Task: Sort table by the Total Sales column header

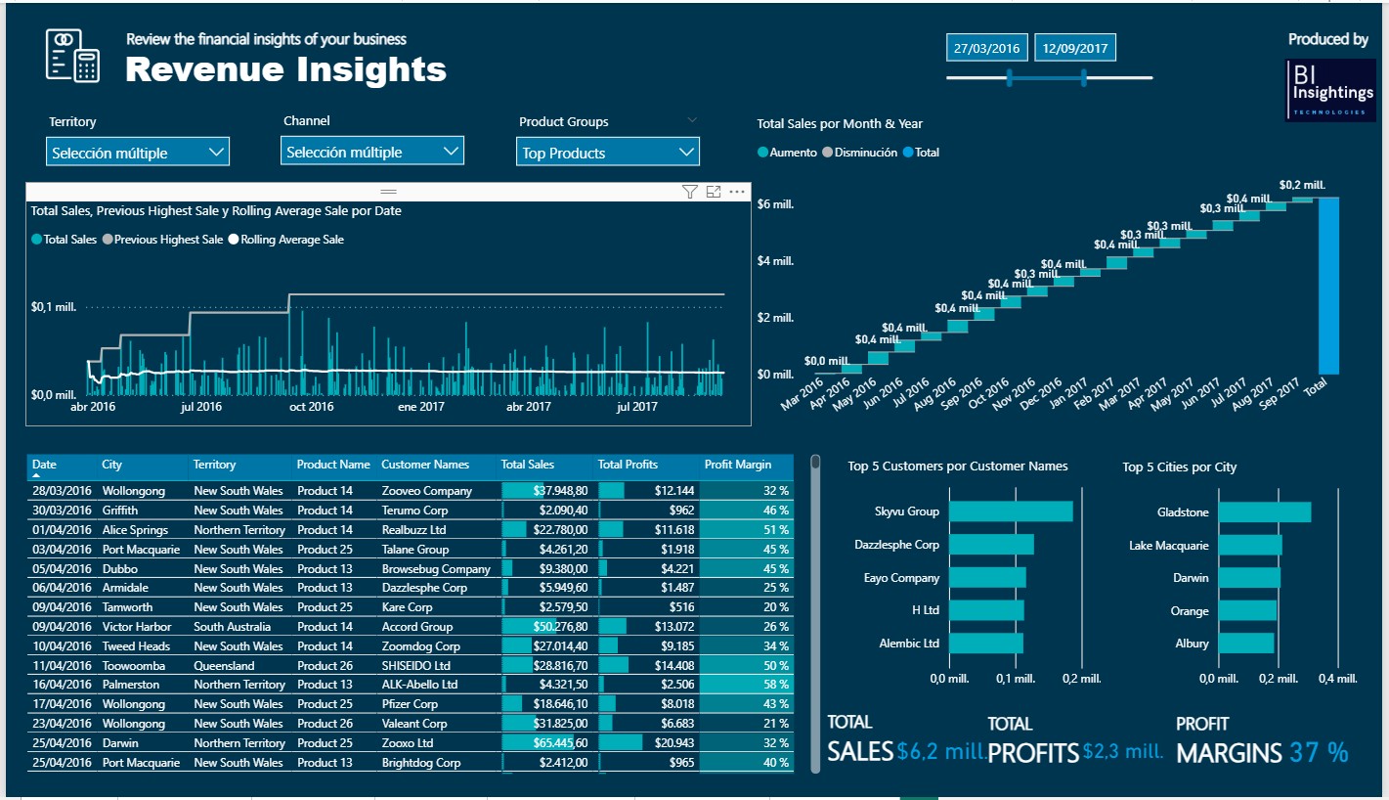Action: (x=528, y=465)
